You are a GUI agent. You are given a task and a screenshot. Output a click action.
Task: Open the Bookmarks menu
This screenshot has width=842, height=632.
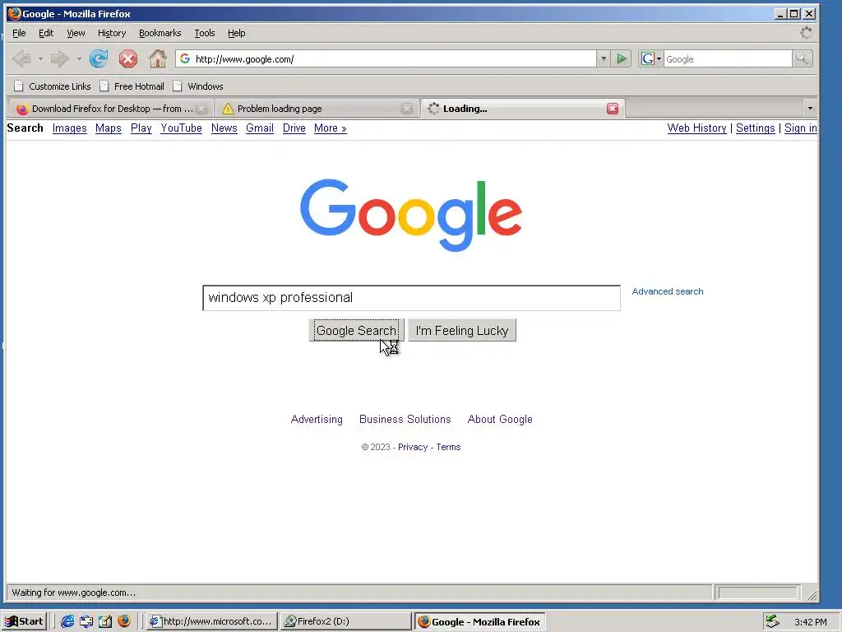(160, 33)
